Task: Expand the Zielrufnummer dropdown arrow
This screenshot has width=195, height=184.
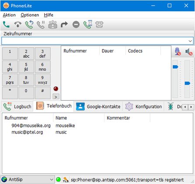Action: tap(190, 41)
